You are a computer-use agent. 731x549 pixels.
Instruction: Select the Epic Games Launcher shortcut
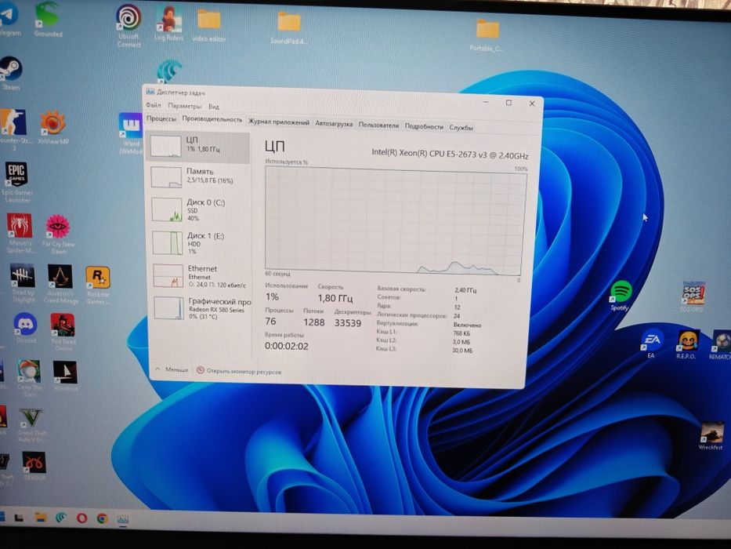click(16, 182)
